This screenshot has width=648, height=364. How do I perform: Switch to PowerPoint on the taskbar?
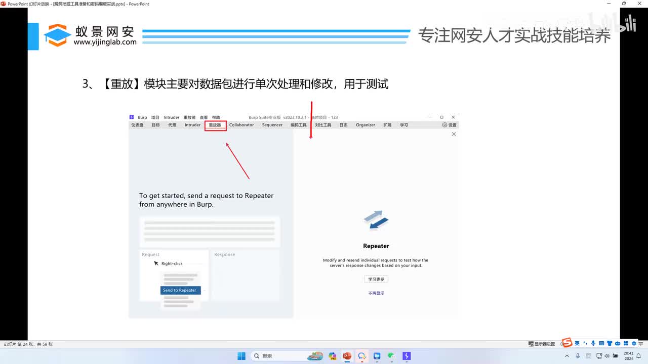(x=347, y=356)
